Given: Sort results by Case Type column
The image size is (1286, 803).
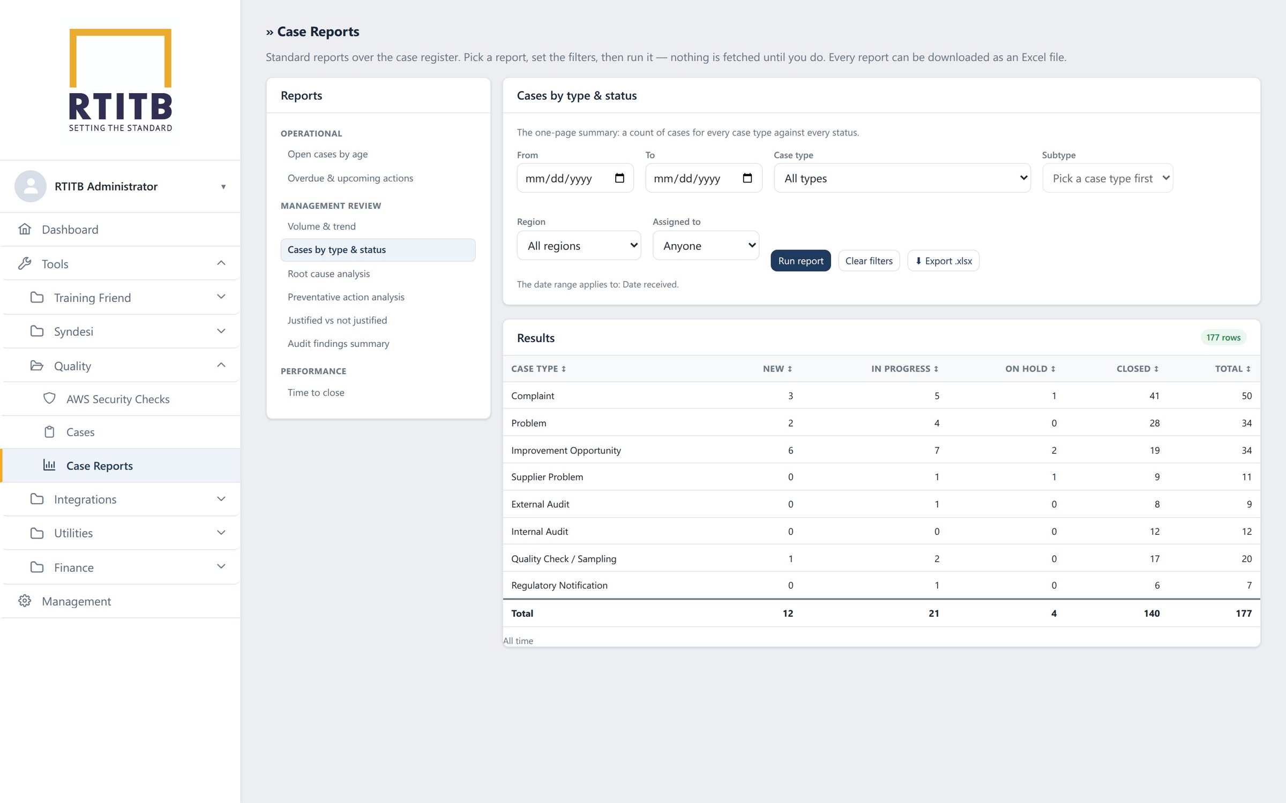Looking at the screenshot, I should coord(539,369).
